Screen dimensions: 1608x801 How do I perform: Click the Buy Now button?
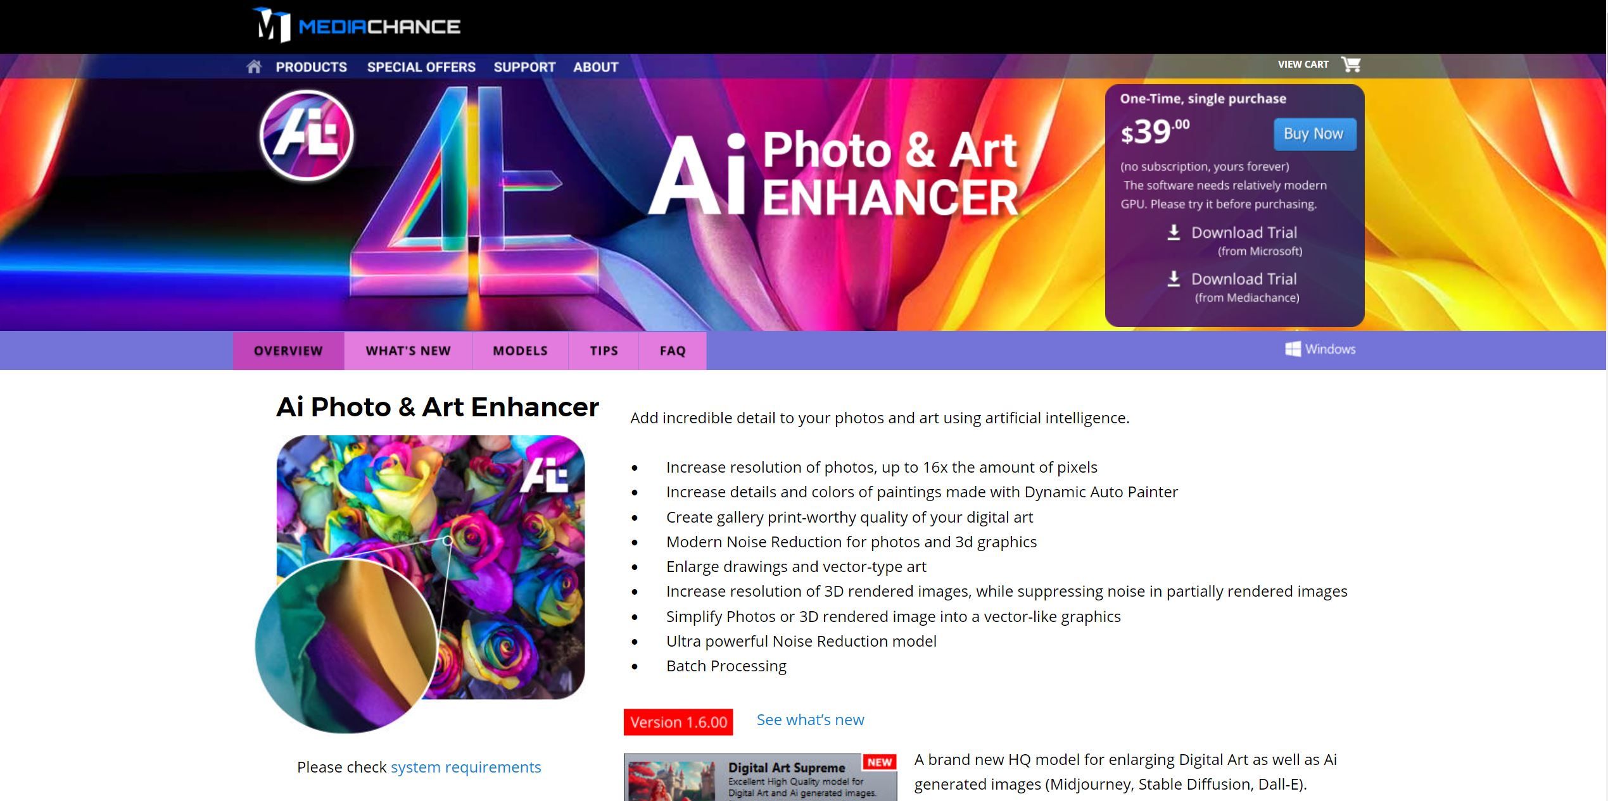click(1314, 134)
